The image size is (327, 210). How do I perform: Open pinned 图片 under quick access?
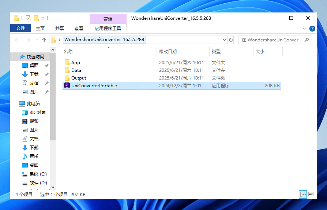pyautogui.click(x=34, y=92)
